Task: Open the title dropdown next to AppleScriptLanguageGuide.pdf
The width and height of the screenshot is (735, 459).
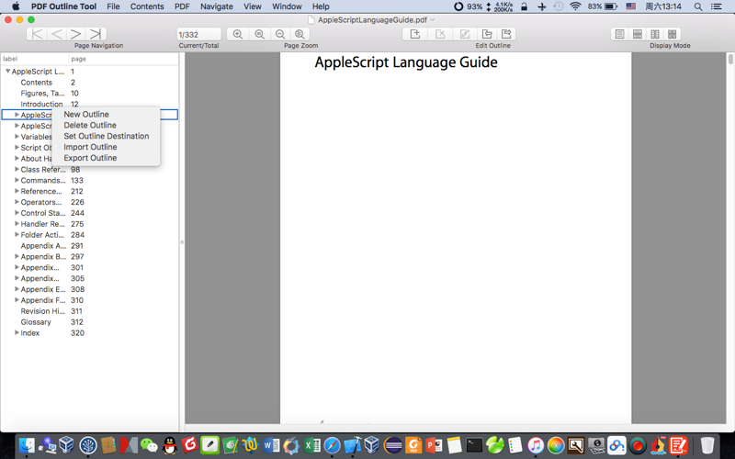Action: point(433,19)
